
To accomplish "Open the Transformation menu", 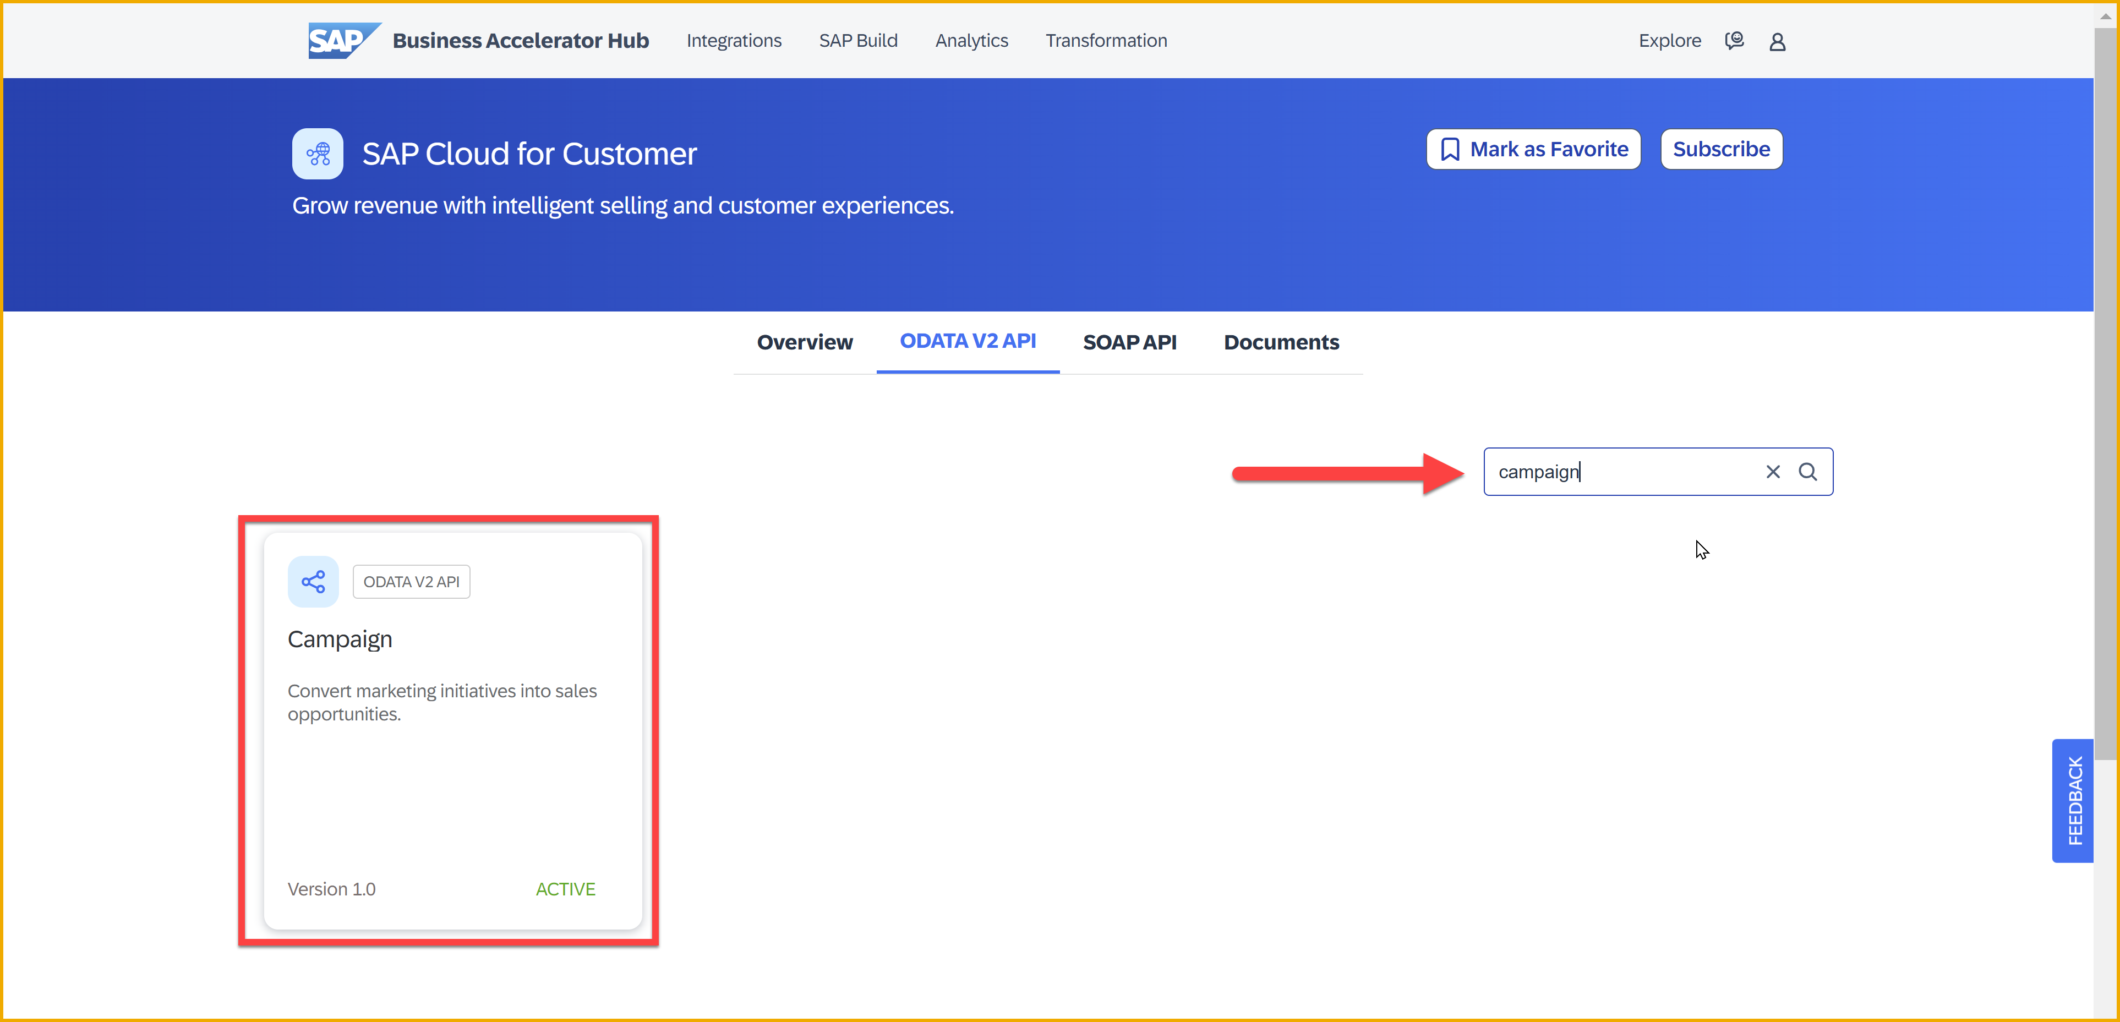I will [1106, 40].
